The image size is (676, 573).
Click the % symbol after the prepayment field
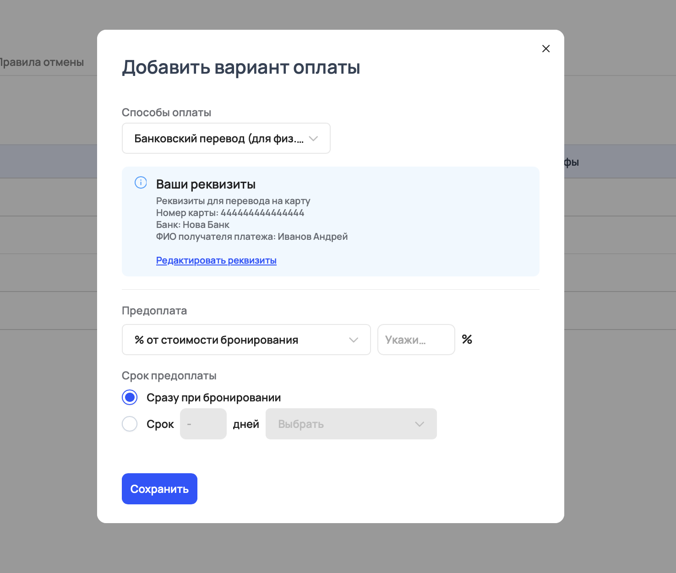[467, 340]
